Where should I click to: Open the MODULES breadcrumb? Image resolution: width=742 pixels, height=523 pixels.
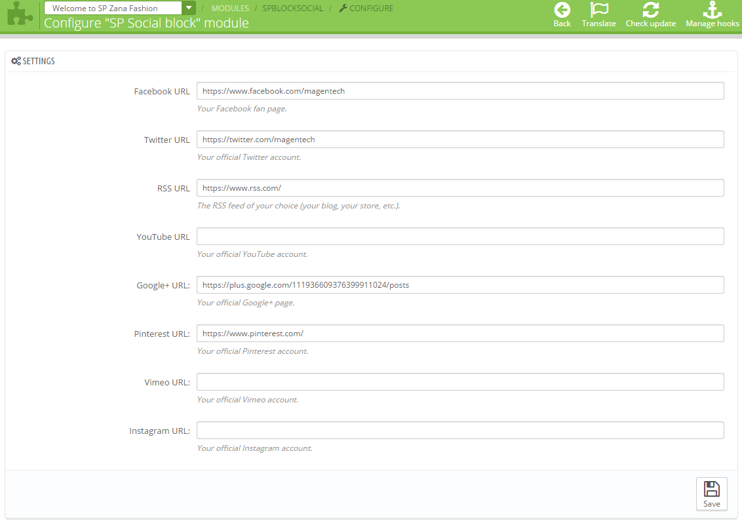coord(230,8)
